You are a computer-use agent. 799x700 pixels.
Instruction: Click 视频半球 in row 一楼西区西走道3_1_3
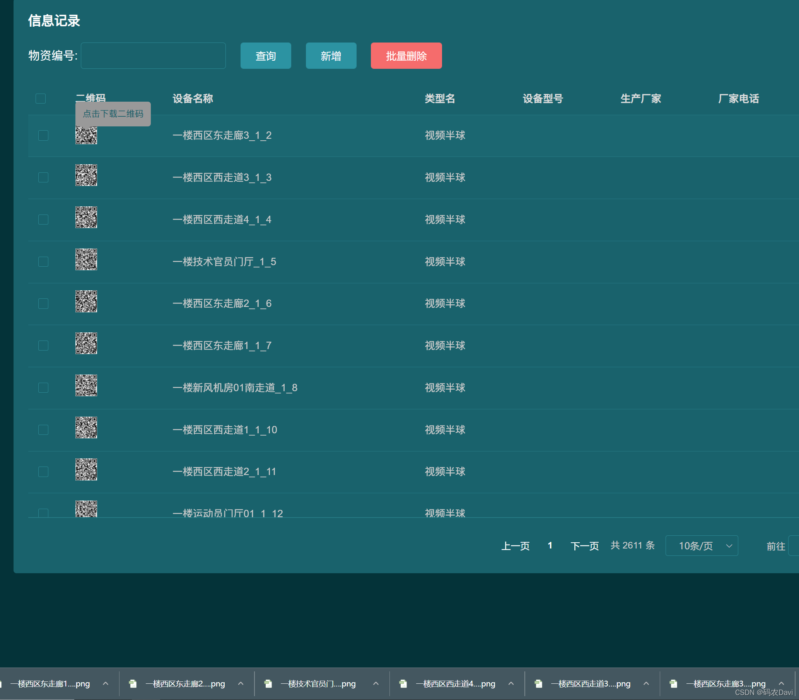pyautogui.click(x=445, y=177)
